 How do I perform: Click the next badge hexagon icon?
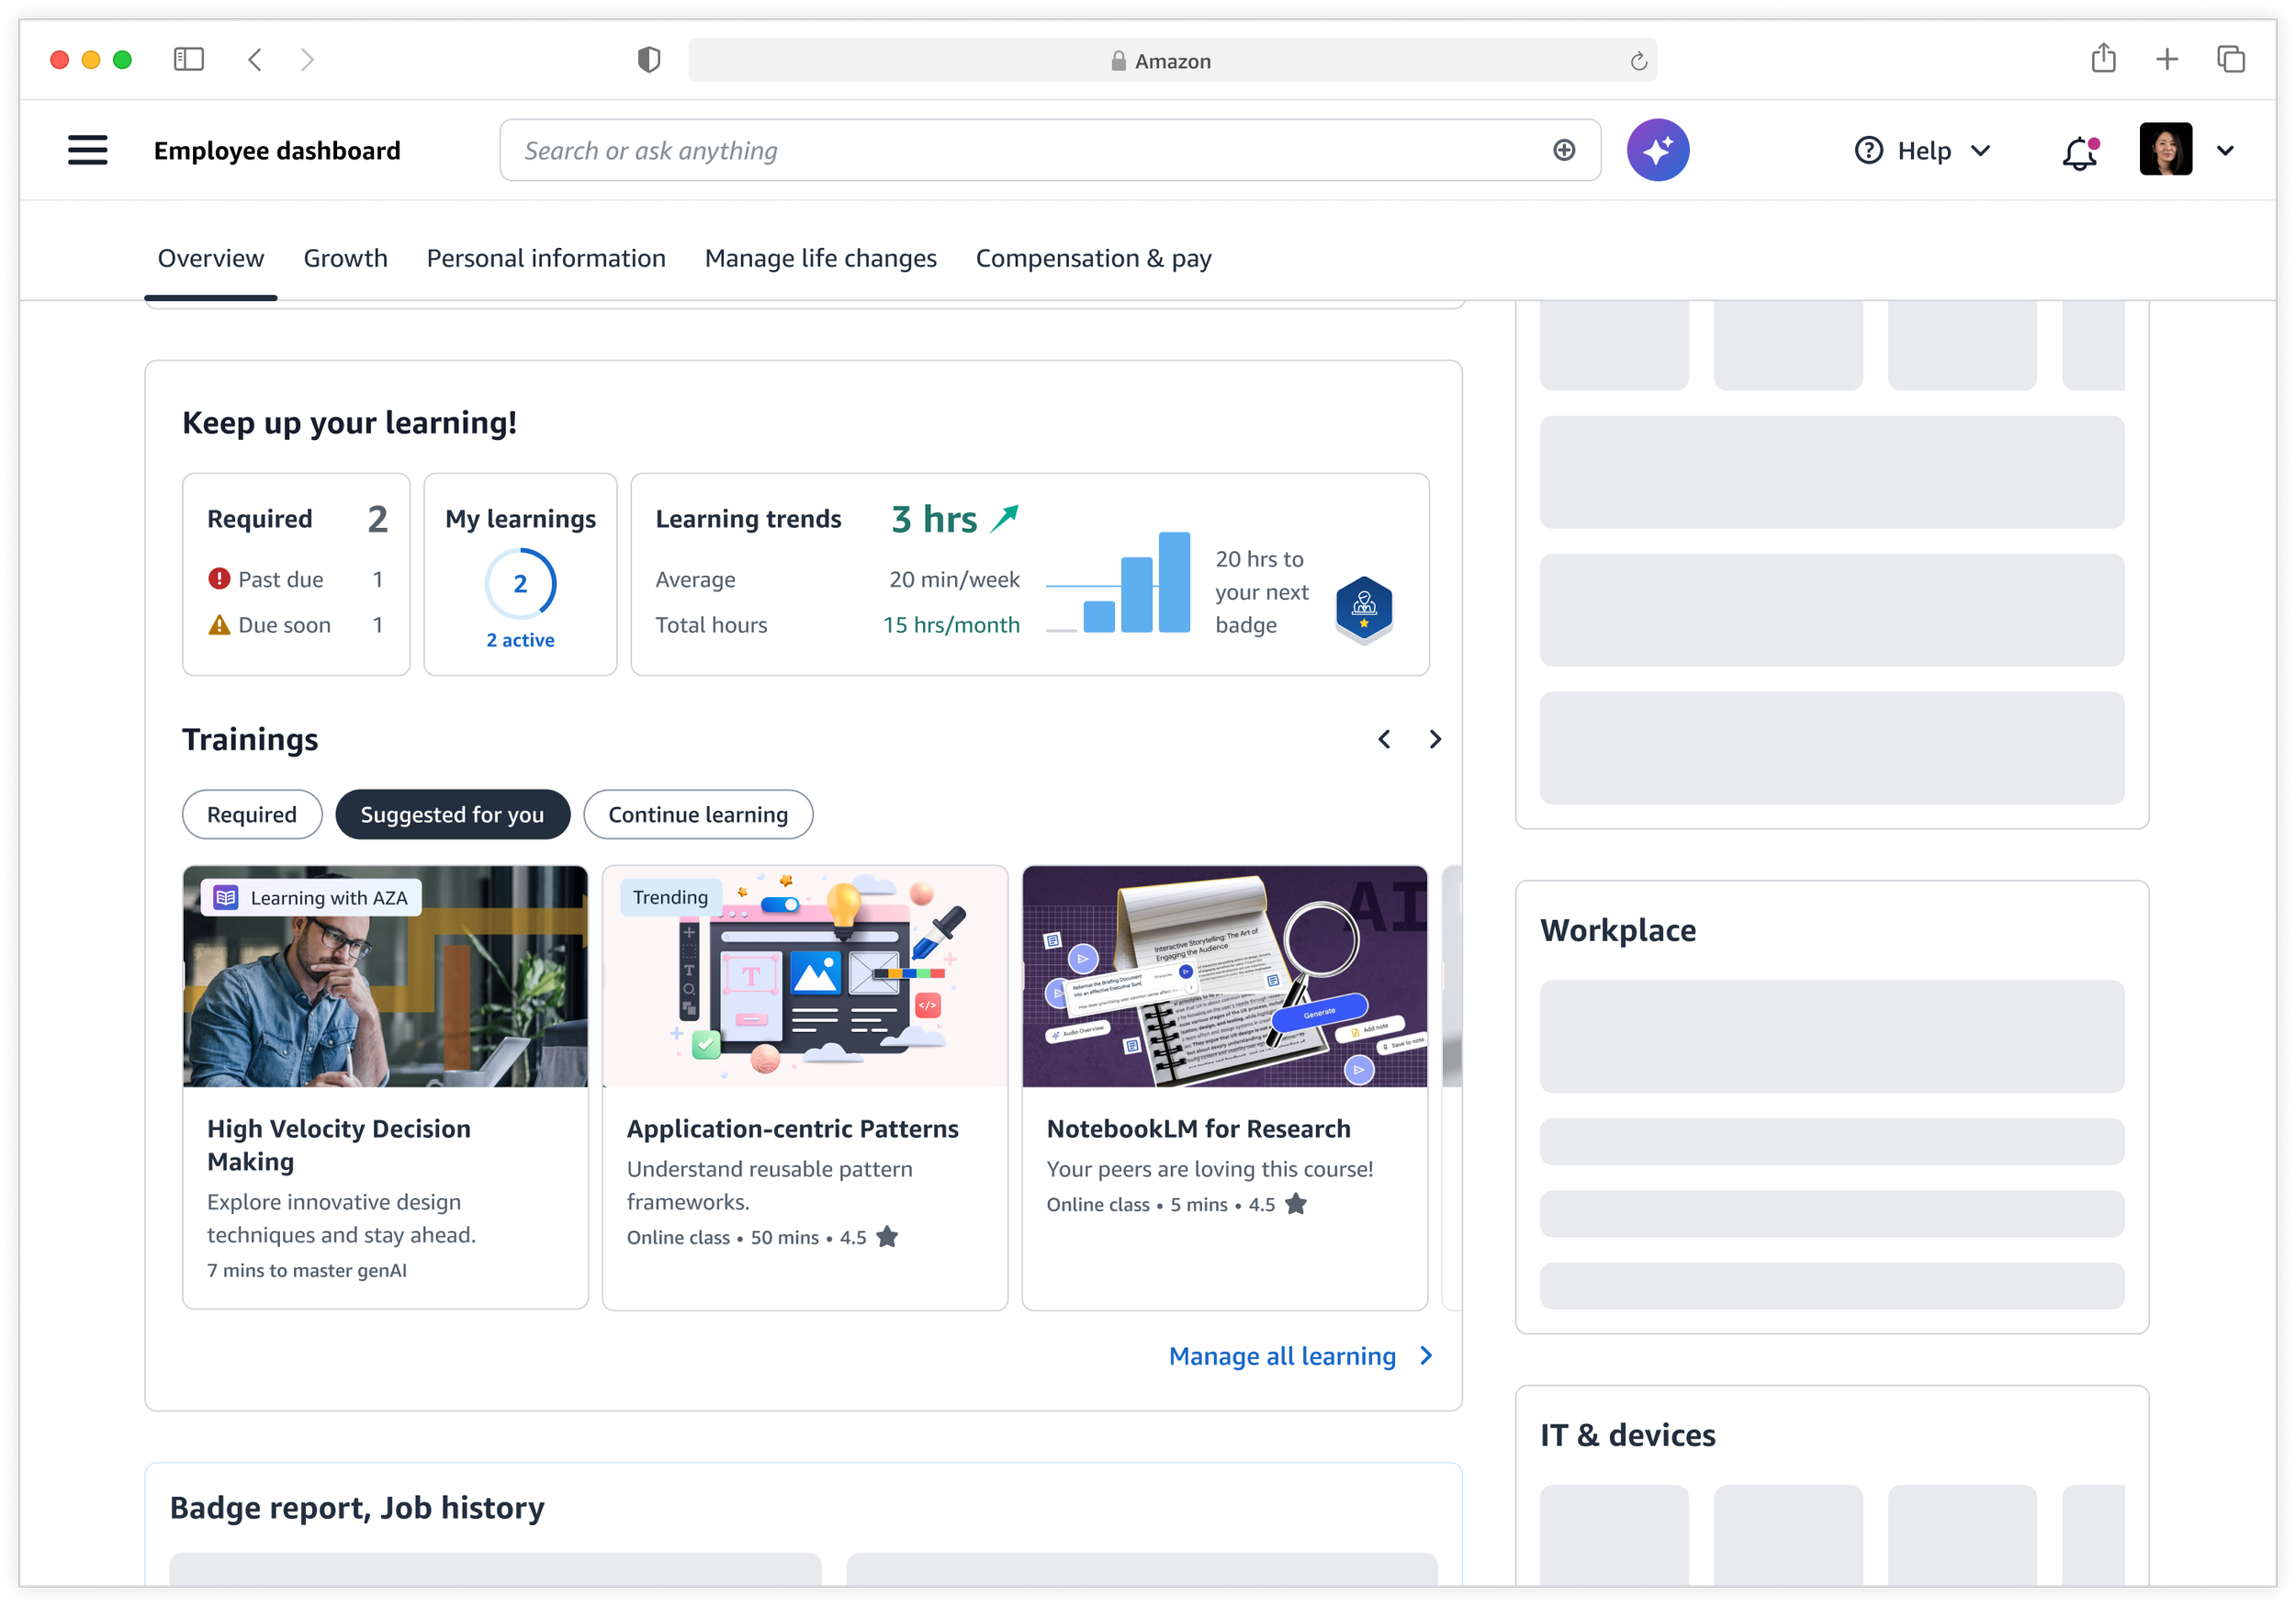coord(1364,607)
